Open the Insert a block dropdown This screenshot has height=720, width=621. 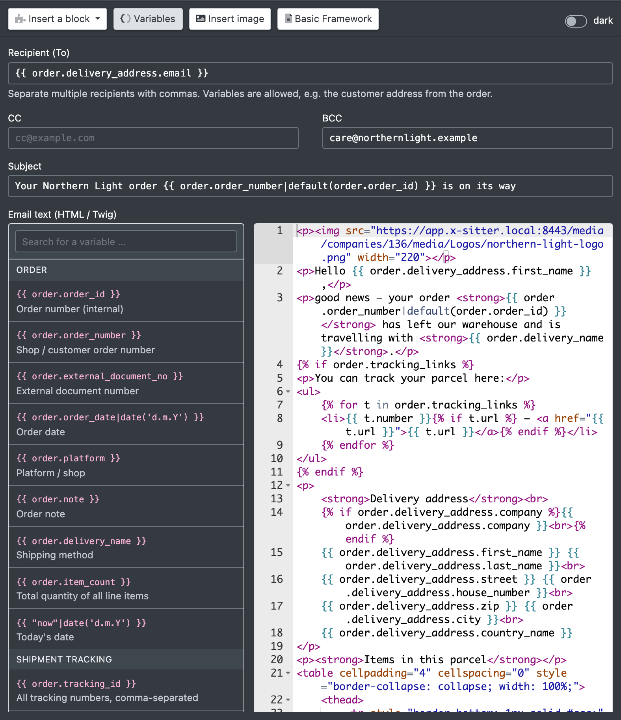[58, 19]
